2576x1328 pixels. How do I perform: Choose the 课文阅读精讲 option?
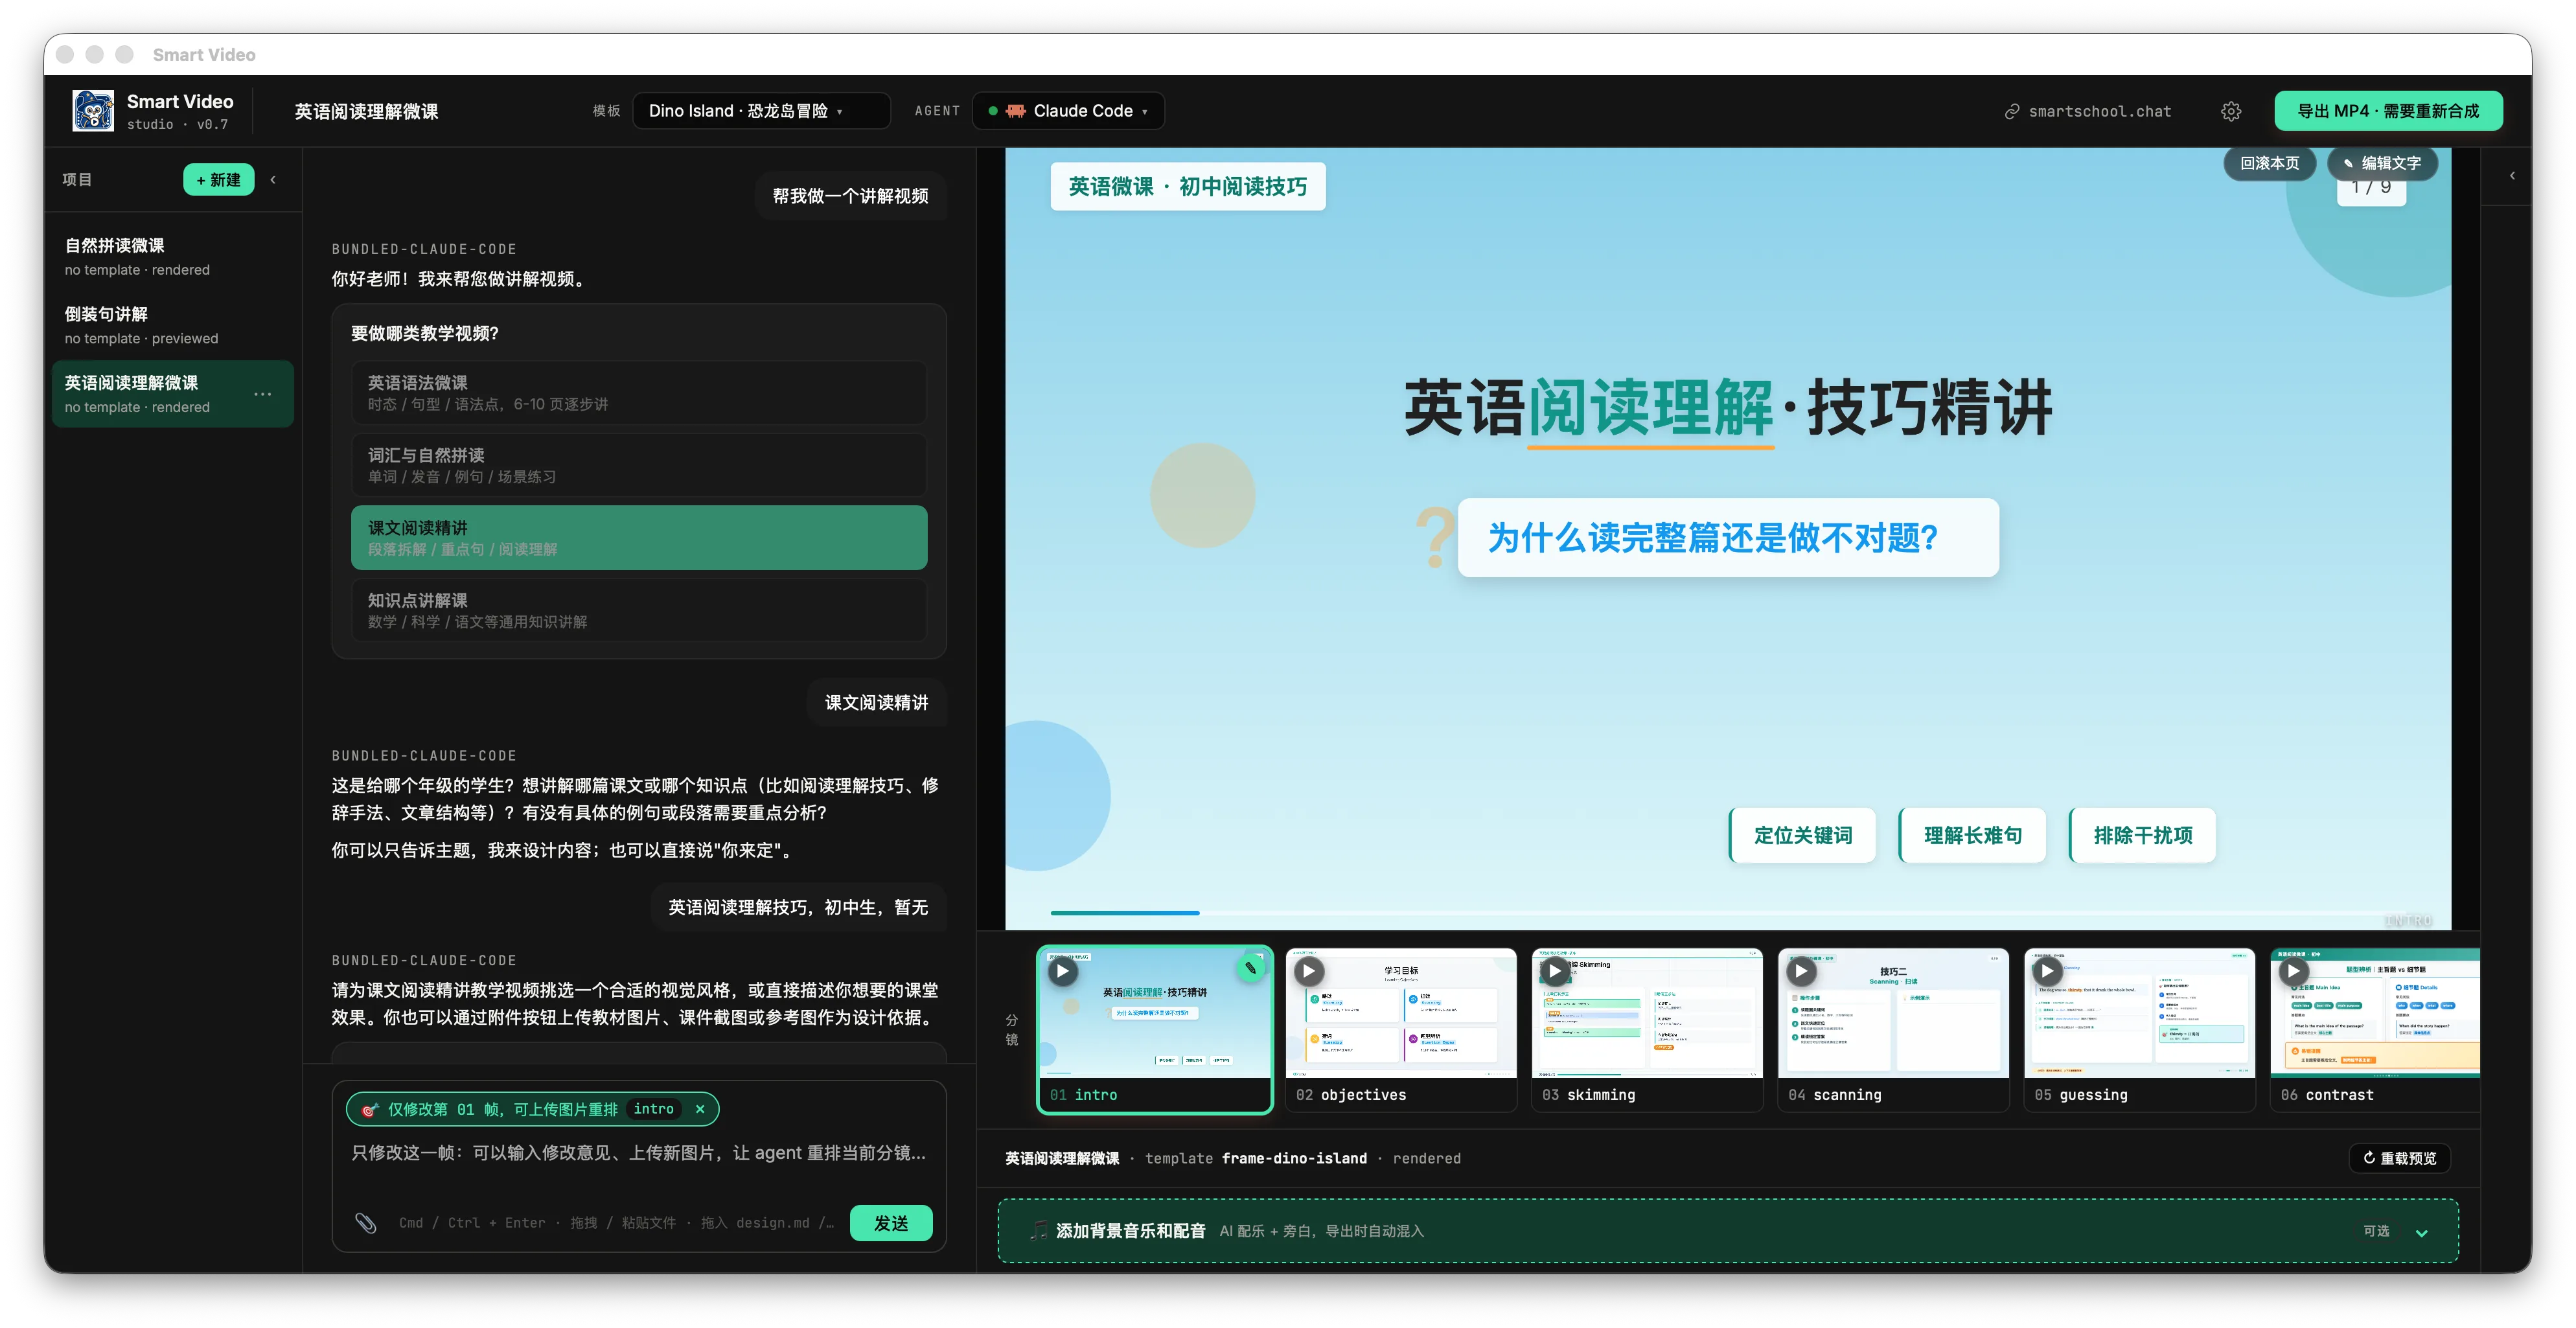(639, 538)
